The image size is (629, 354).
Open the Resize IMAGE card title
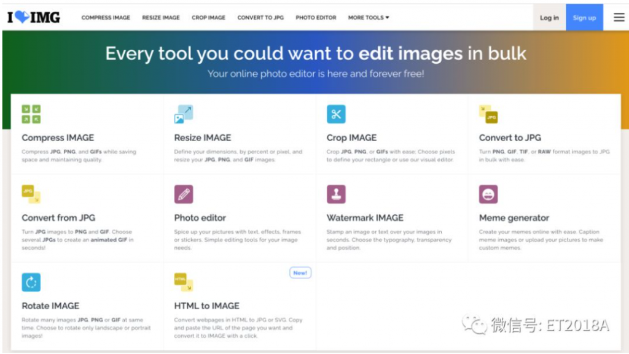[x=203, y=138]
